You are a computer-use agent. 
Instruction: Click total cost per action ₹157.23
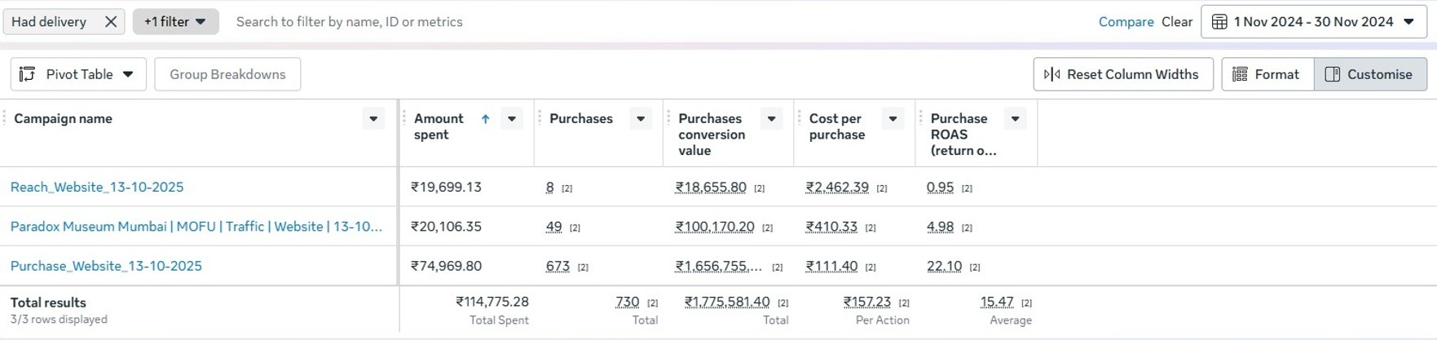point(867,302)
